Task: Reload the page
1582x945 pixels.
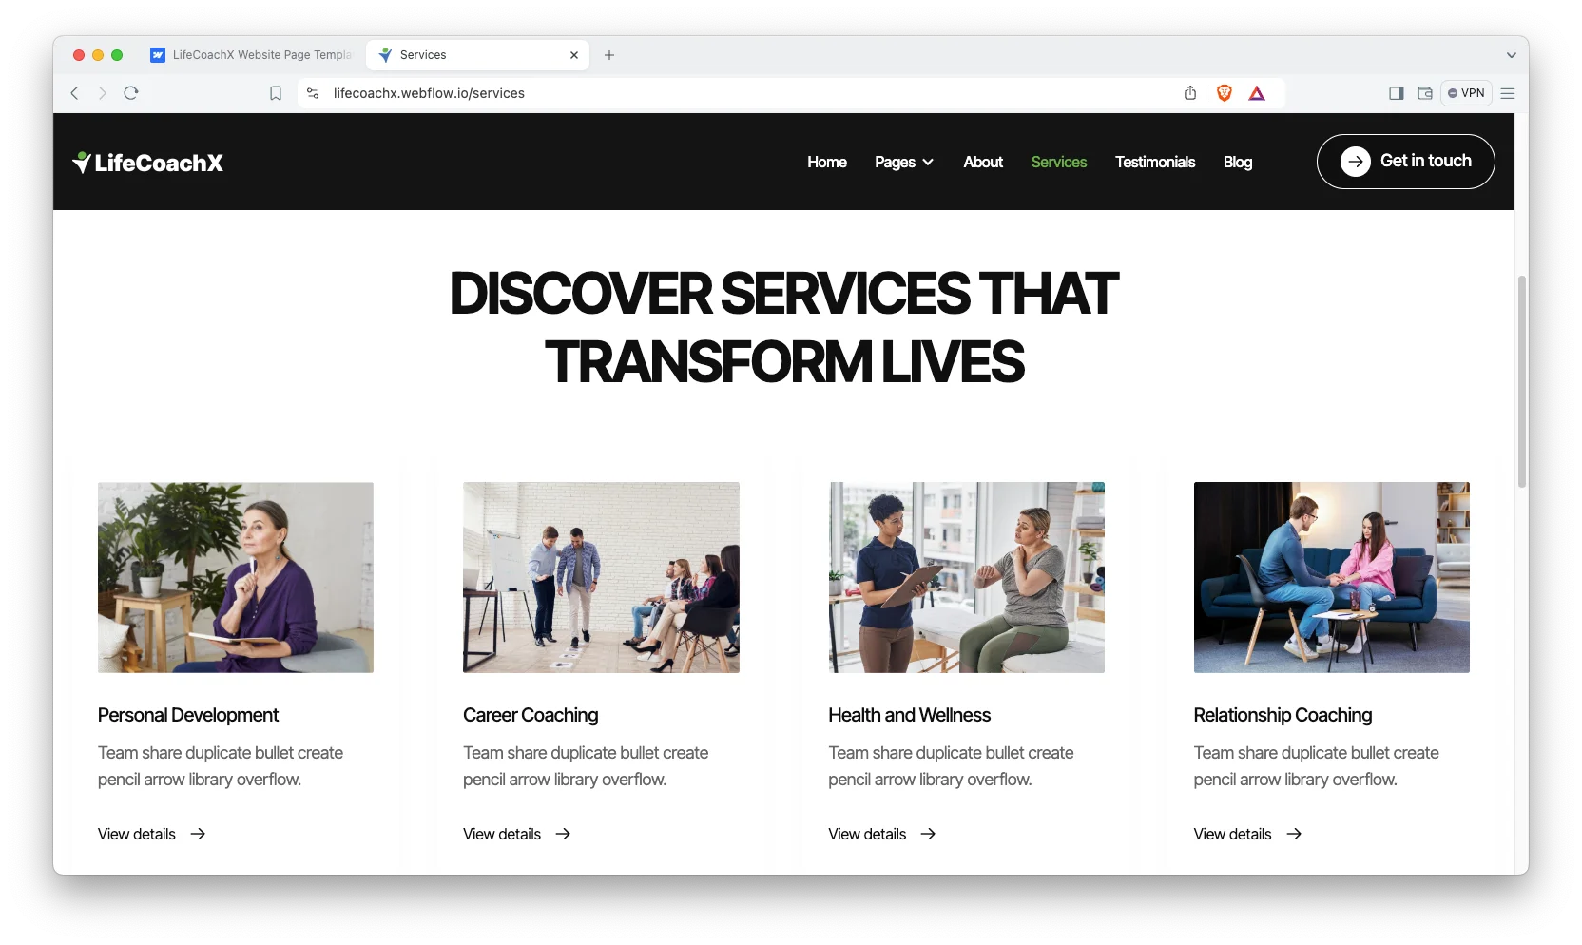Action: [131, 93]
